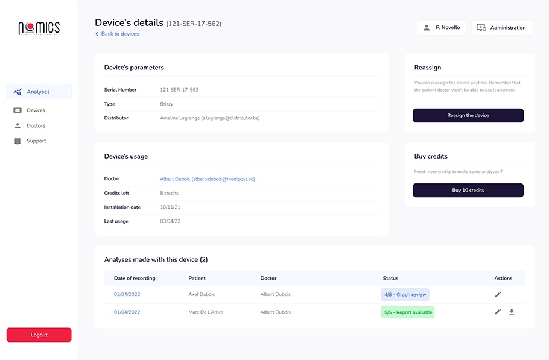Screen dimensions: 549x360
Task: Log out using the red Logout button
Action: pos(39,335)
